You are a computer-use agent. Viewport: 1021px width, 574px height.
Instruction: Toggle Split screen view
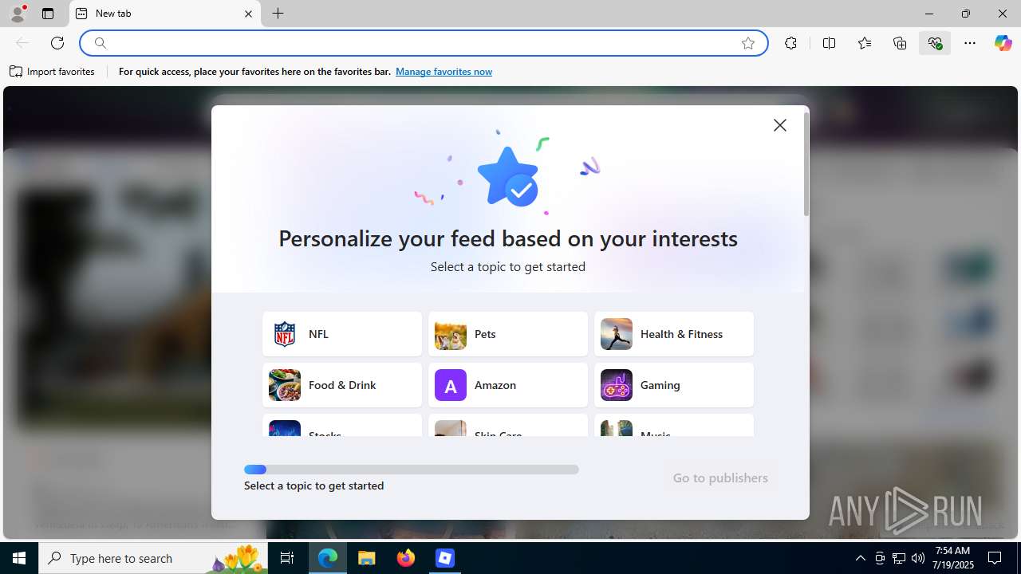tap(829, 43)
